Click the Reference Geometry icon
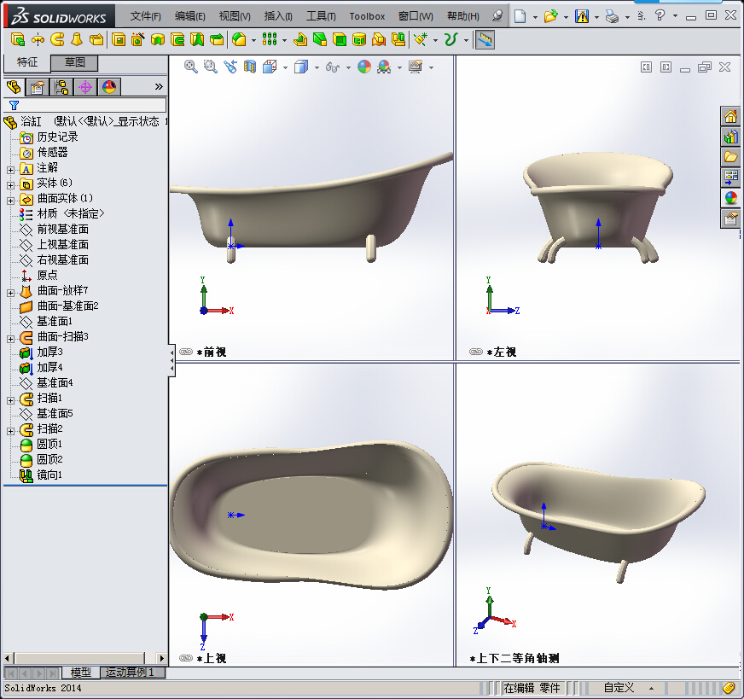 [x=421, y=40]
